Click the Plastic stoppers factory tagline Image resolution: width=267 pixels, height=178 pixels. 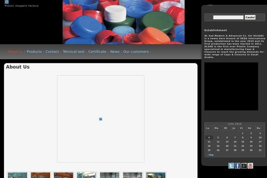click(22, 6)
